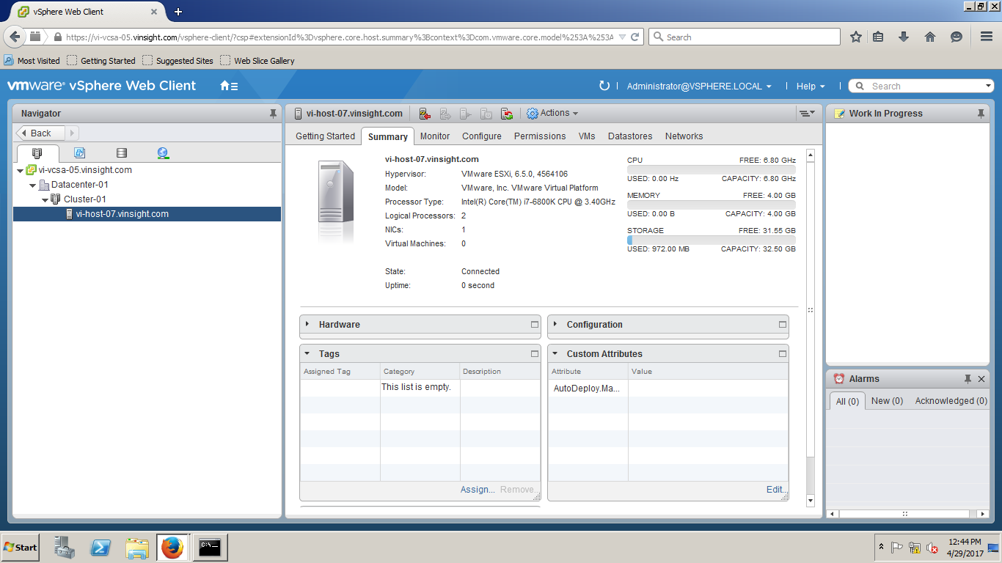Collapse the Tags section
Viewport: 1002px width, 563px height.
coord(307,353)
